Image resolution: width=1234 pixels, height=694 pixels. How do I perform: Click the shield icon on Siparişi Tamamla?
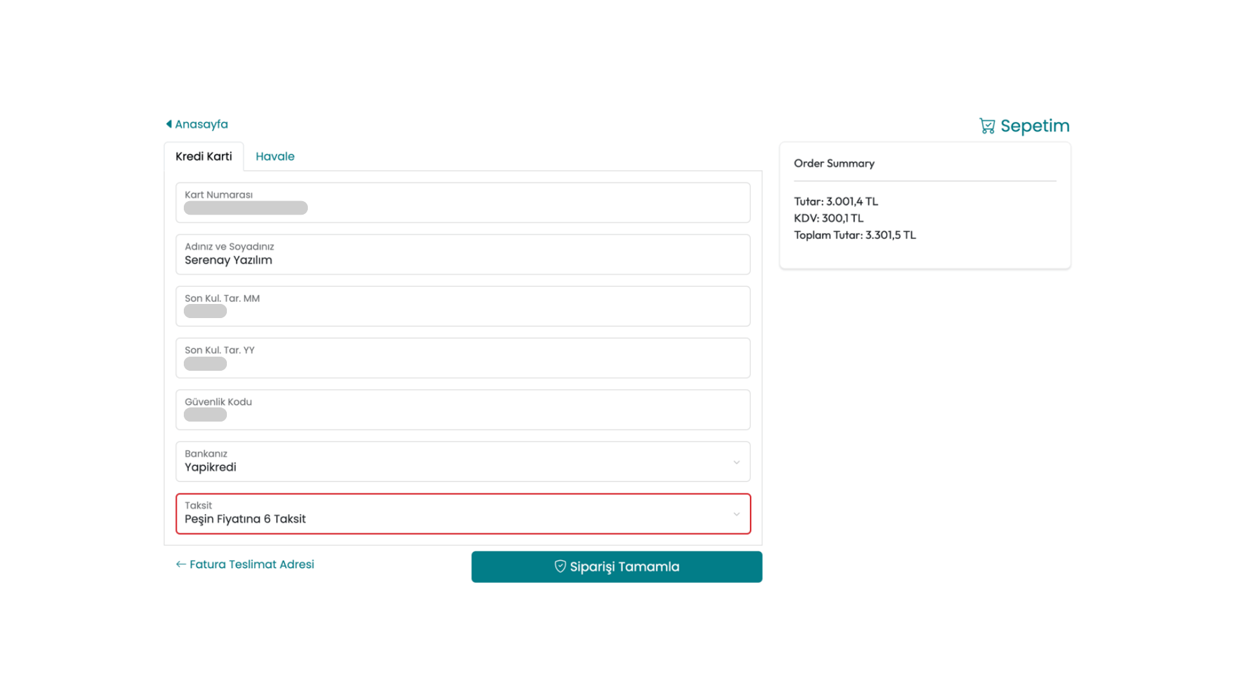(x=560, y=566)
